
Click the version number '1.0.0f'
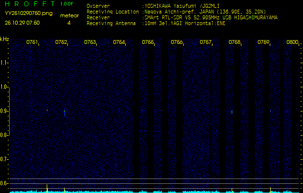point(66,4)
